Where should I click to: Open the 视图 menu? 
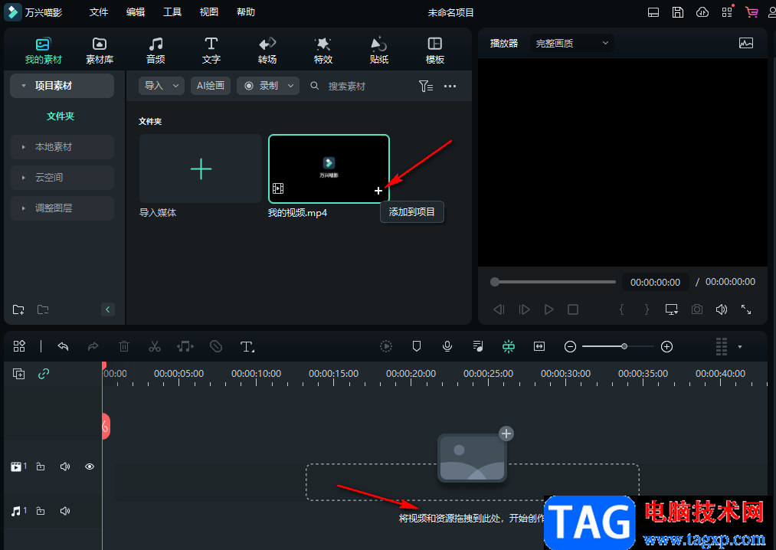point(209,12)
